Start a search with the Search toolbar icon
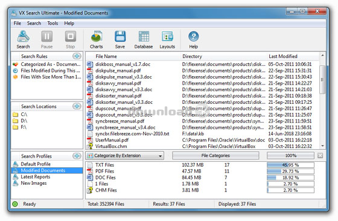This screenshot has width=338, height=221. [23, 39]
